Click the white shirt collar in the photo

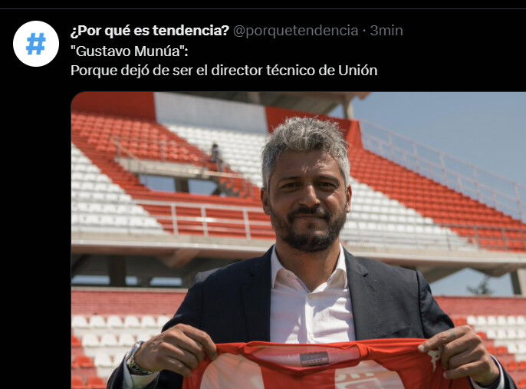point(308,269)
